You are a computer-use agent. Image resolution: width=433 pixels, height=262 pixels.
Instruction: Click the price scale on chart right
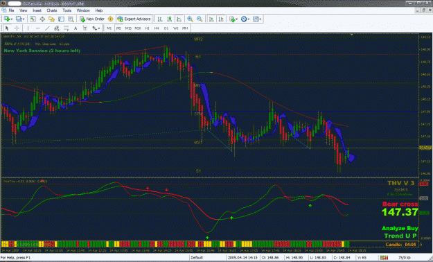pos(425,105)
